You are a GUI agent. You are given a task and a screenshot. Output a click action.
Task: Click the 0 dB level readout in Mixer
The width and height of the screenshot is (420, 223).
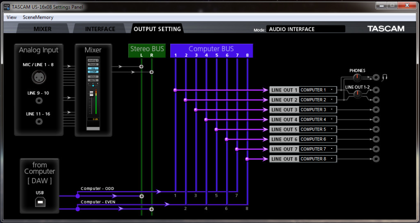click(x=93, y=119)
